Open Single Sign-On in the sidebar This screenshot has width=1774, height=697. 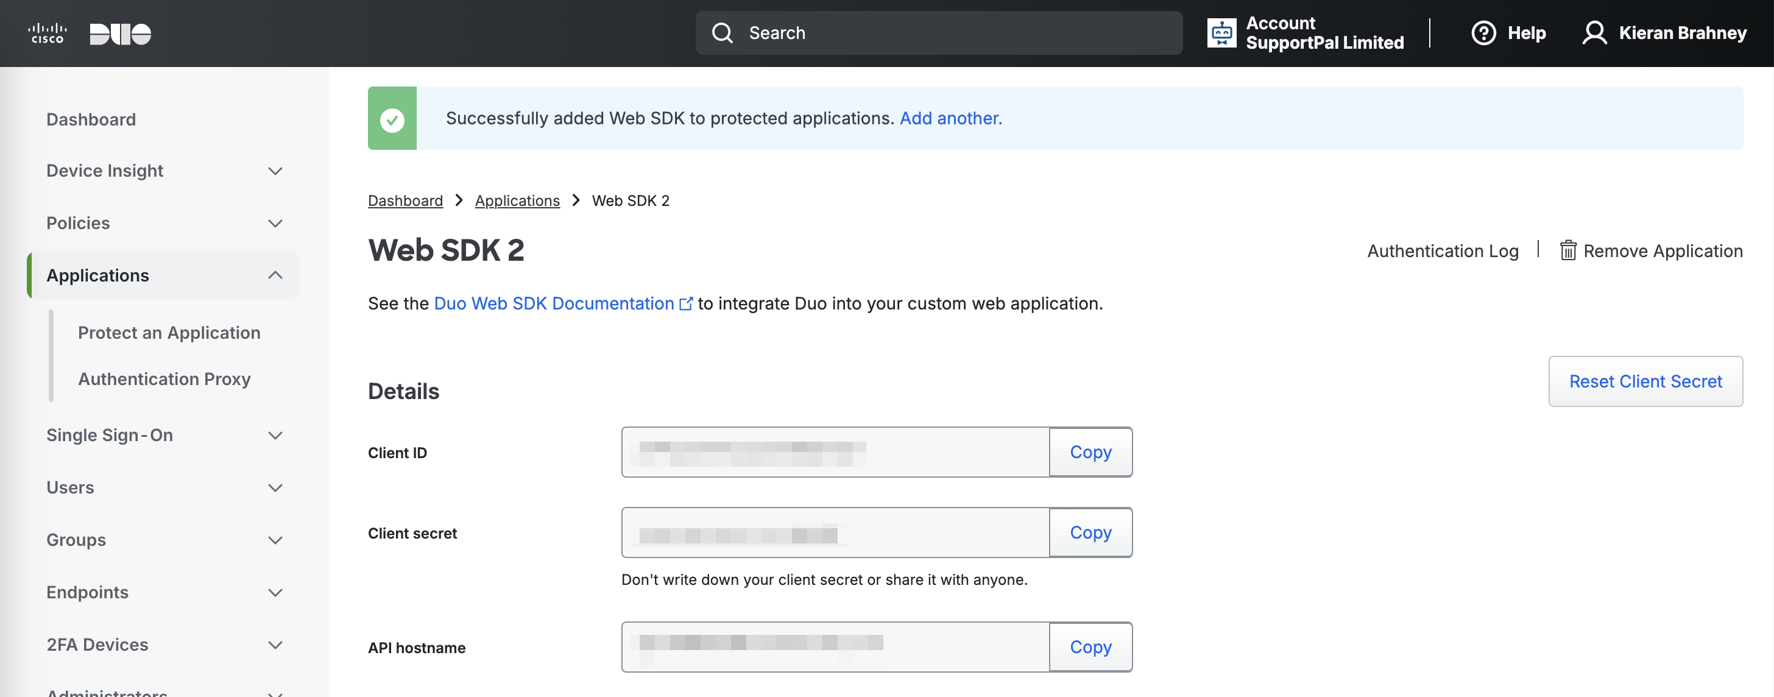coord(110,435)
